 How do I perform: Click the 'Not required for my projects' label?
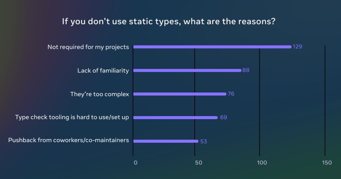coord(88,47)
